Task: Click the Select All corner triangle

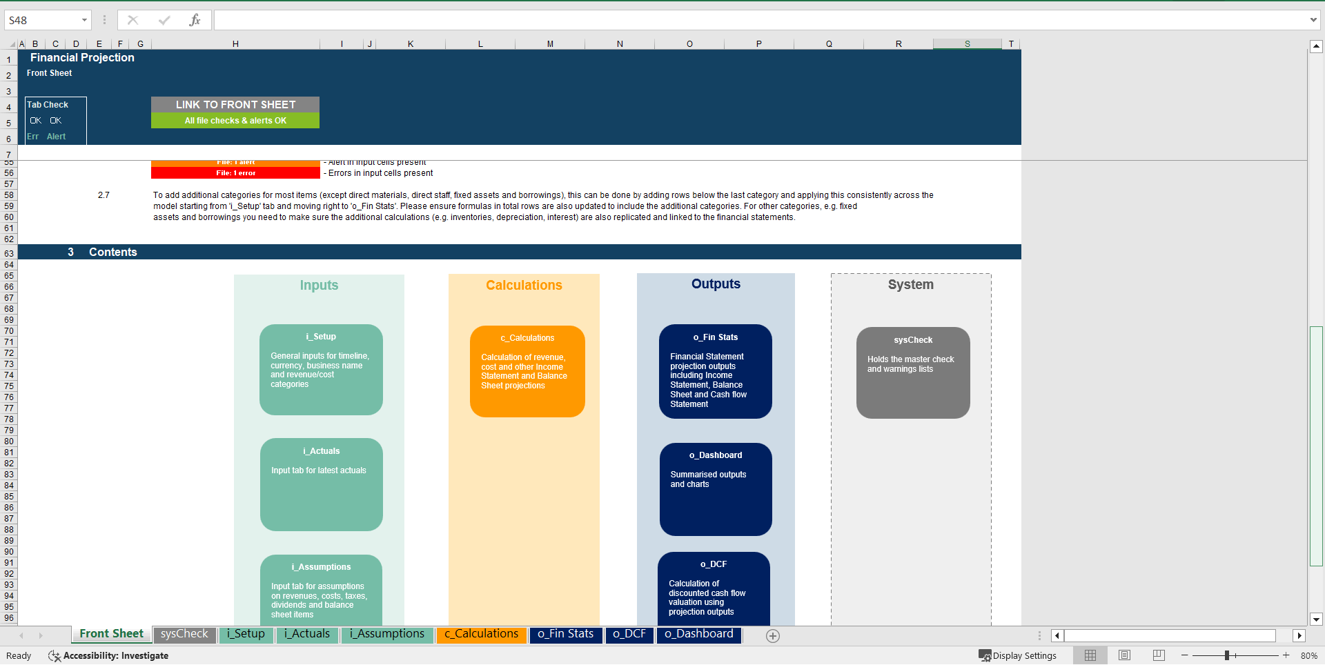Action: tap(12, 44)
